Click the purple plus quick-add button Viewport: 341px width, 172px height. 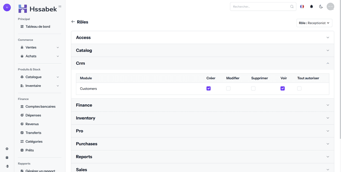pos(7,7)
